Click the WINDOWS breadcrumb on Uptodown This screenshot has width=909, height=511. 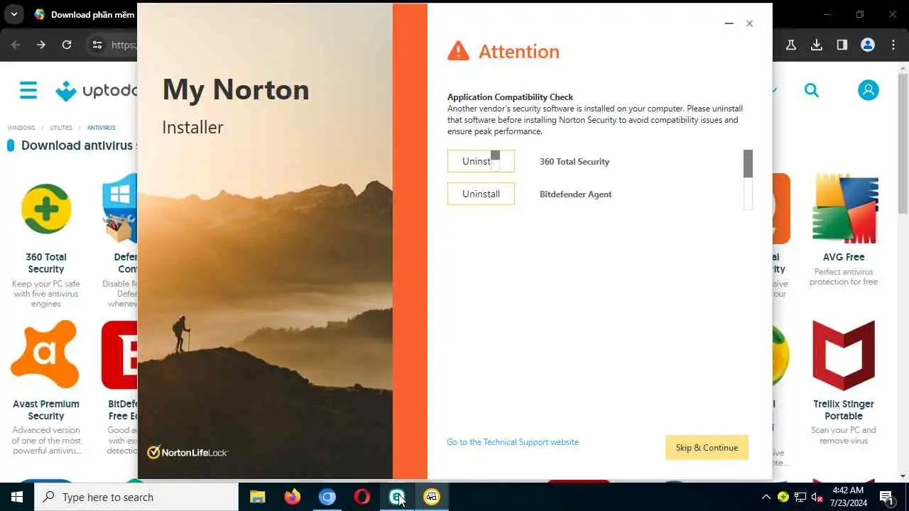21,128
